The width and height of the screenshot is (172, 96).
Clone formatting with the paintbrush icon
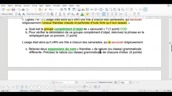click(46, 10)
